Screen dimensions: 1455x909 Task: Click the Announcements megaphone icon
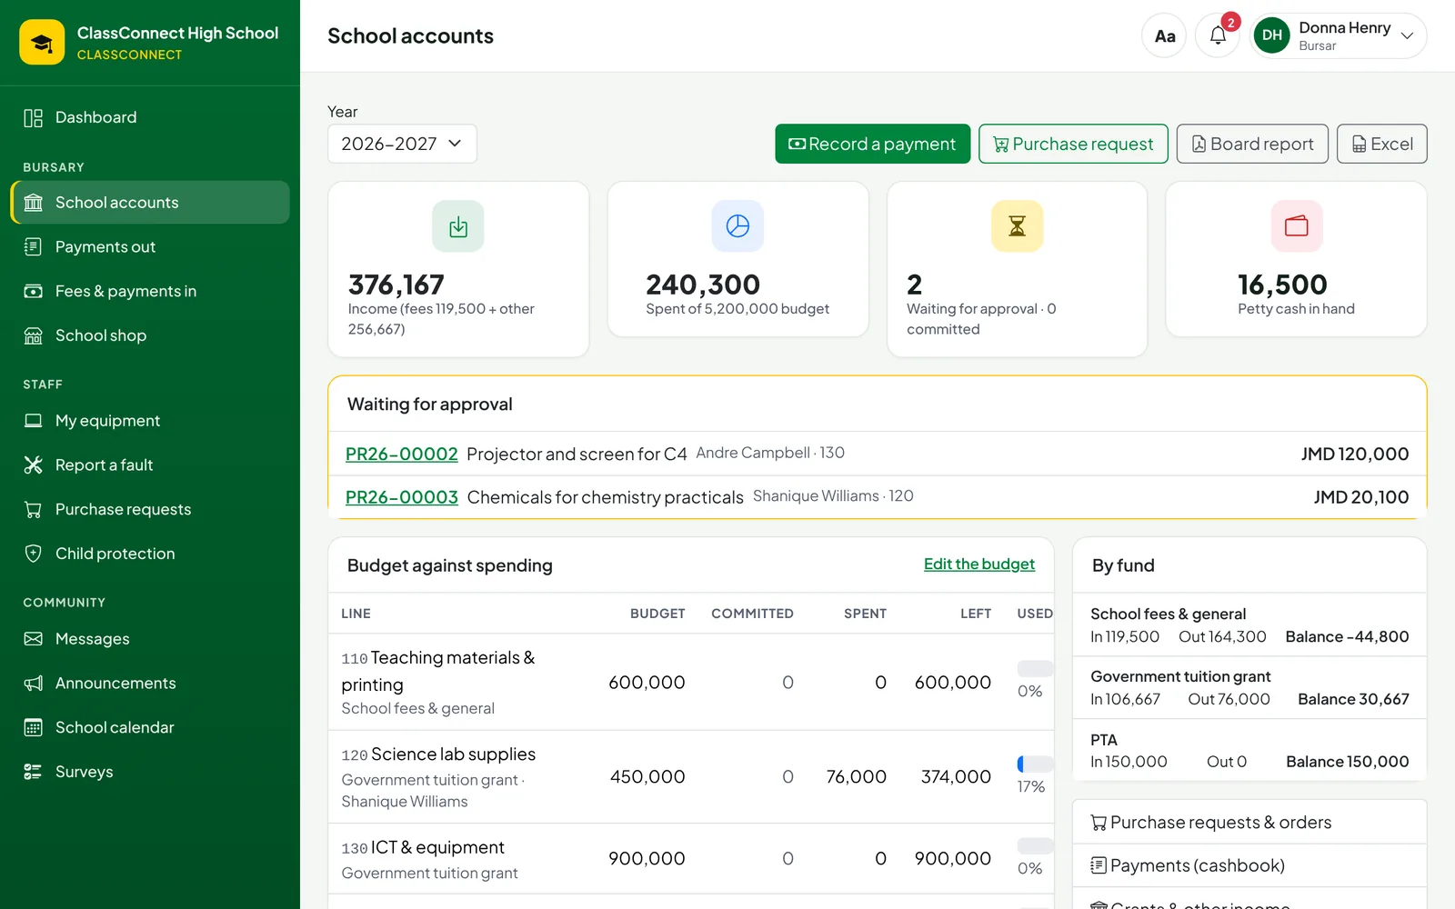[x=34, y=683]
